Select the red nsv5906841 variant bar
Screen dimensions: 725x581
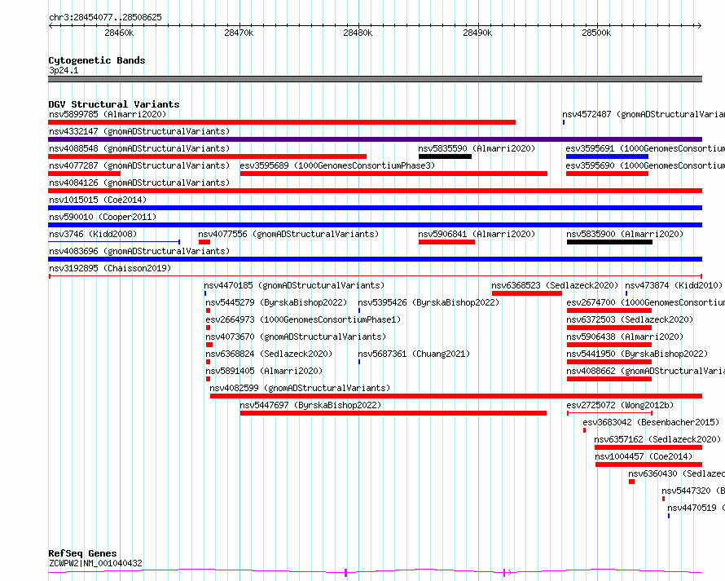click(x=446, y=242)
